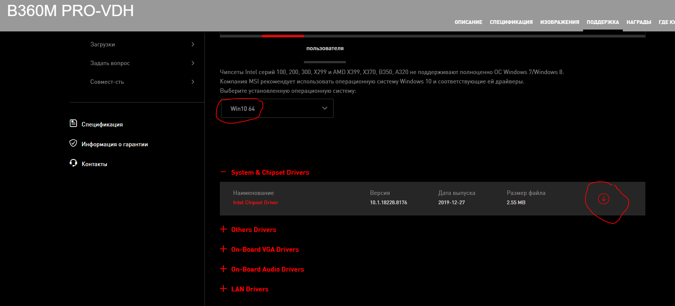Screen dimensions: 675x306
Task: Open the ПОДДЕРЖКА tab
Action: pos(603,22)
